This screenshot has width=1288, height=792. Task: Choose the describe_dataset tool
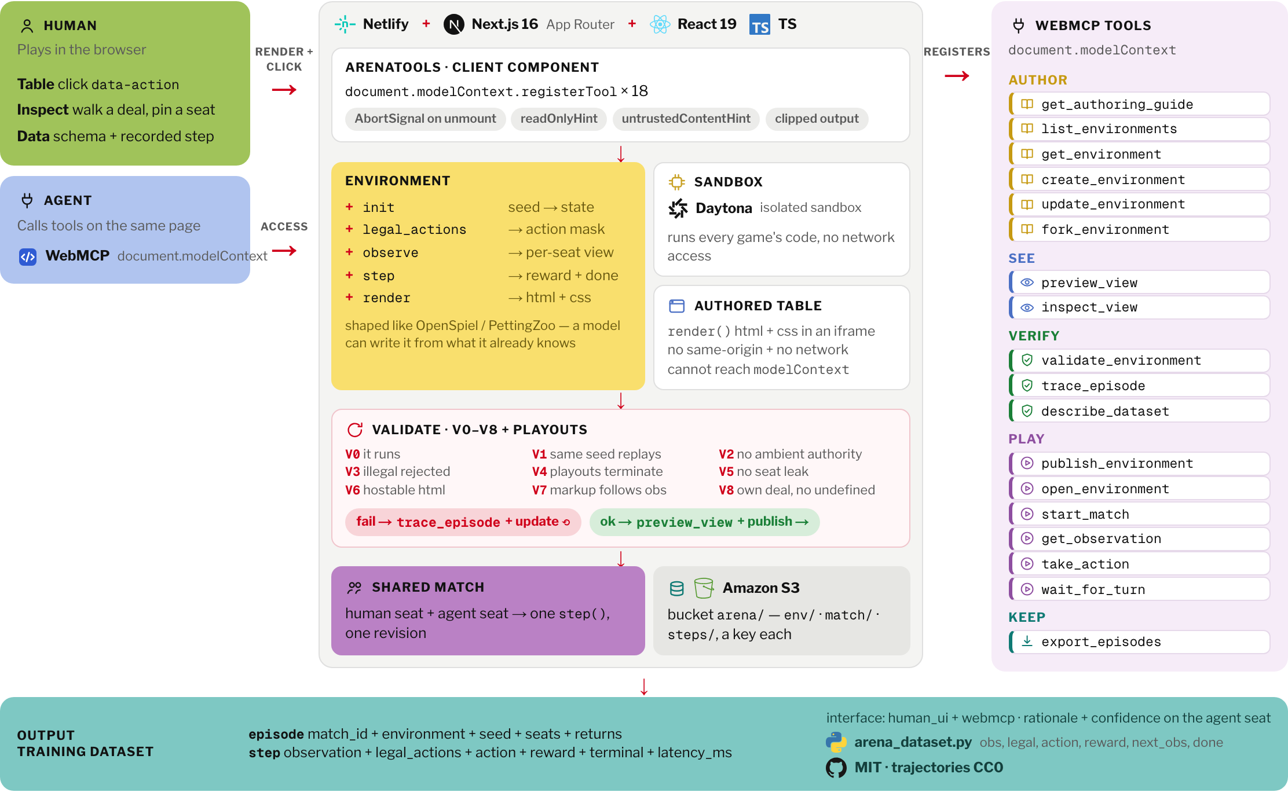(x=1139, y=411)
